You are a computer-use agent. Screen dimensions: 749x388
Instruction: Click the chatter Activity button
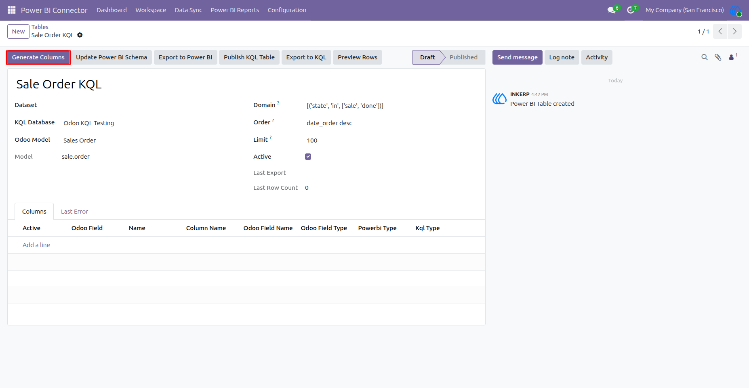click(597, 57)
